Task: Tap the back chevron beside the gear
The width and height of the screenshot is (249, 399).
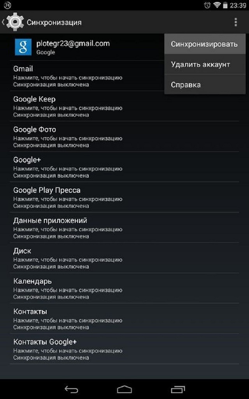Action: tap(3, 22)
